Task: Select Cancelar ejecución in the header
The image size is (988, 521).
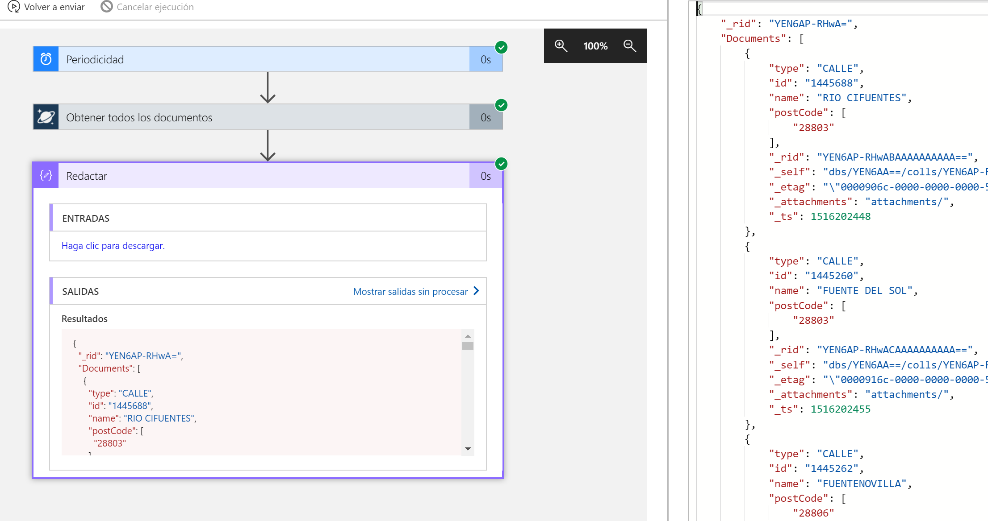Action: tap(155, 7)
